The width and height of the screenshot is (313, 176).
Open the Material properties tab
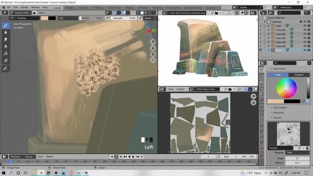tap(262, 149)
